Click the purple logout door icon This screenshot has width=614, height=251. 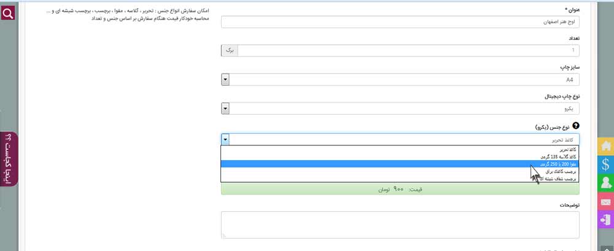click(605, 219)
